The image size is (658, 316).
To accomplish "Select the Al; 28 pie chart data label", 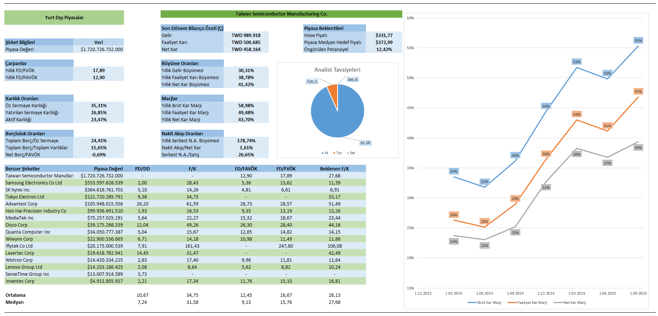I will (x=365, y=143).
